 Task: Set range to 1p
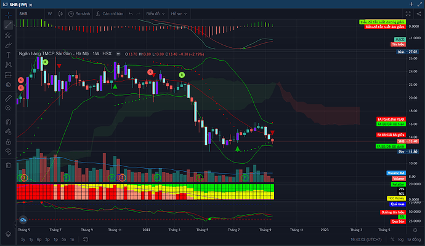pyautogui.click(x=55, y=239)
